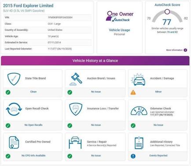Click the One Owner AutoCheck logo

click(119, 17)
